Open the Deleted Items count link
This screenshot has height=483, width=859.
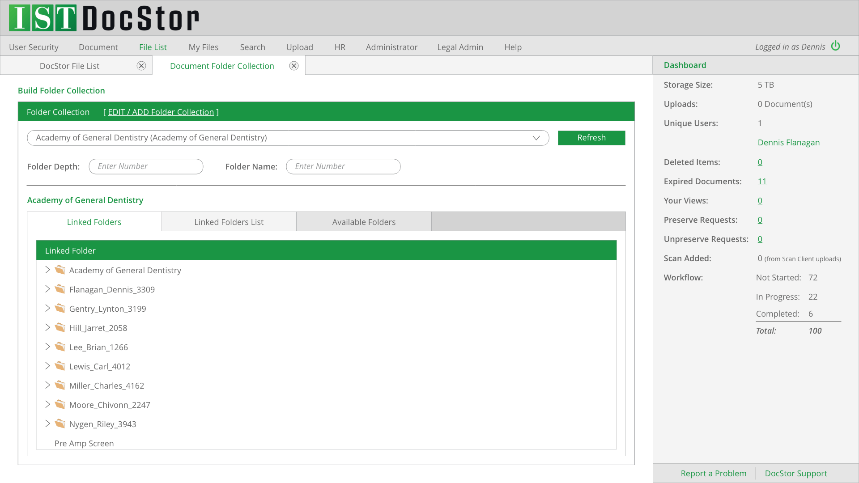760,162
